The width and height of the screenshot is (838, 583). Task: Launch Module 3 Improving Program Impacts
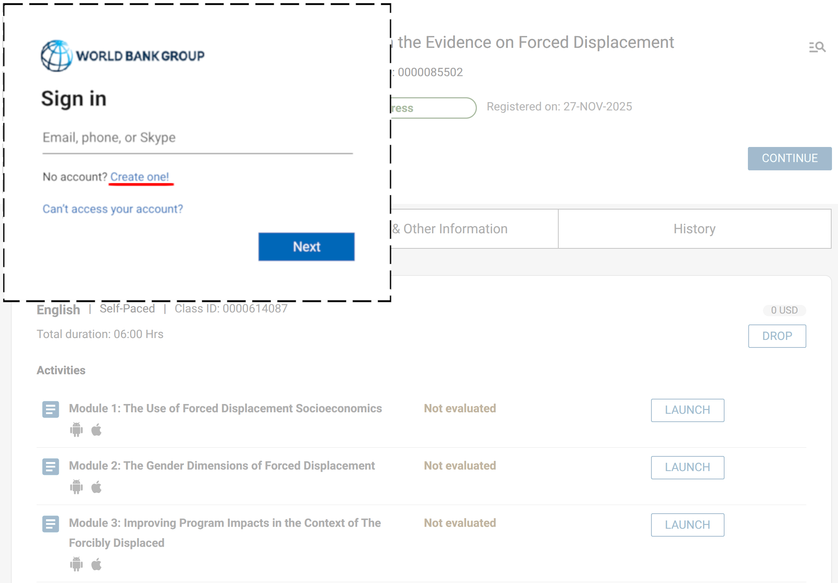click(x=687, y=525)
